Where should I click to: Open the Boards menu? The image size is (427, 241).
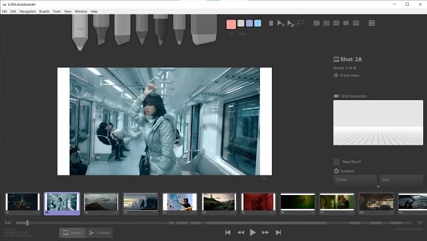(44, 11)
